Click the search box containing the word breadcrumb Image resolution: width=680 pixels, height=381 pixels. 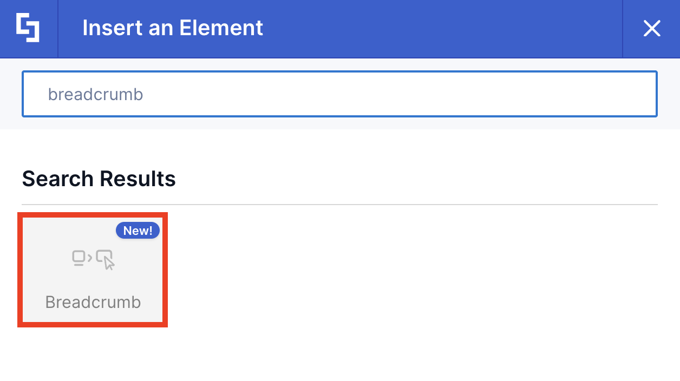(x=339, y=94)
